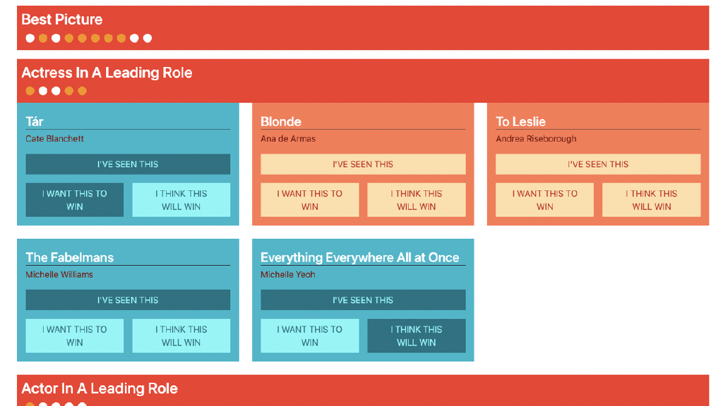Choose "I want this to win" for Blonde
Viewport: 723px width, 406px height.
310,200
